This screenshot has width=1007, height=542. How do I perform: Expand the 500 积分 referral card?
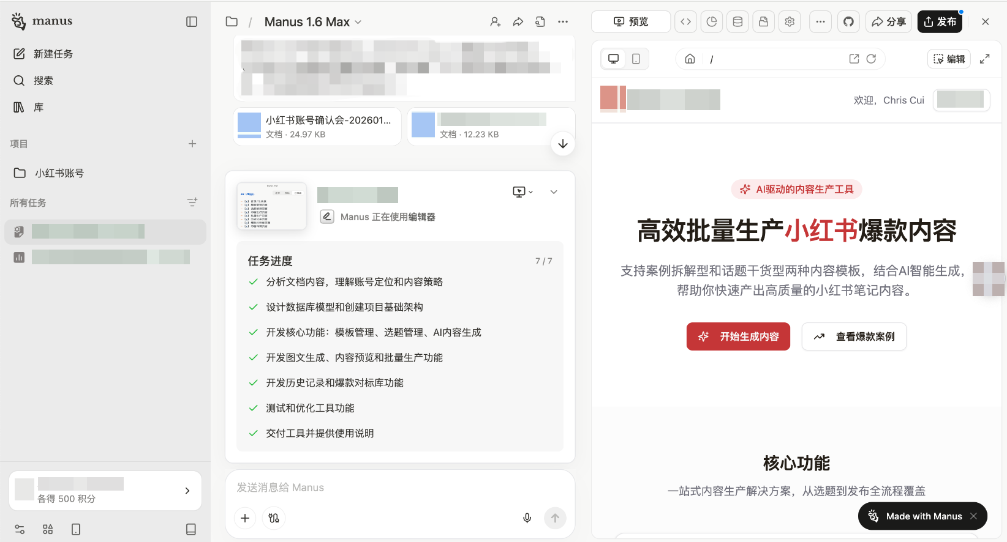pos(187,491)
